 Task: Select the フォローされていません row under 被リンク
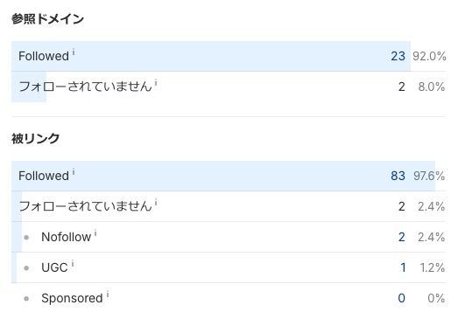(229, 206)
